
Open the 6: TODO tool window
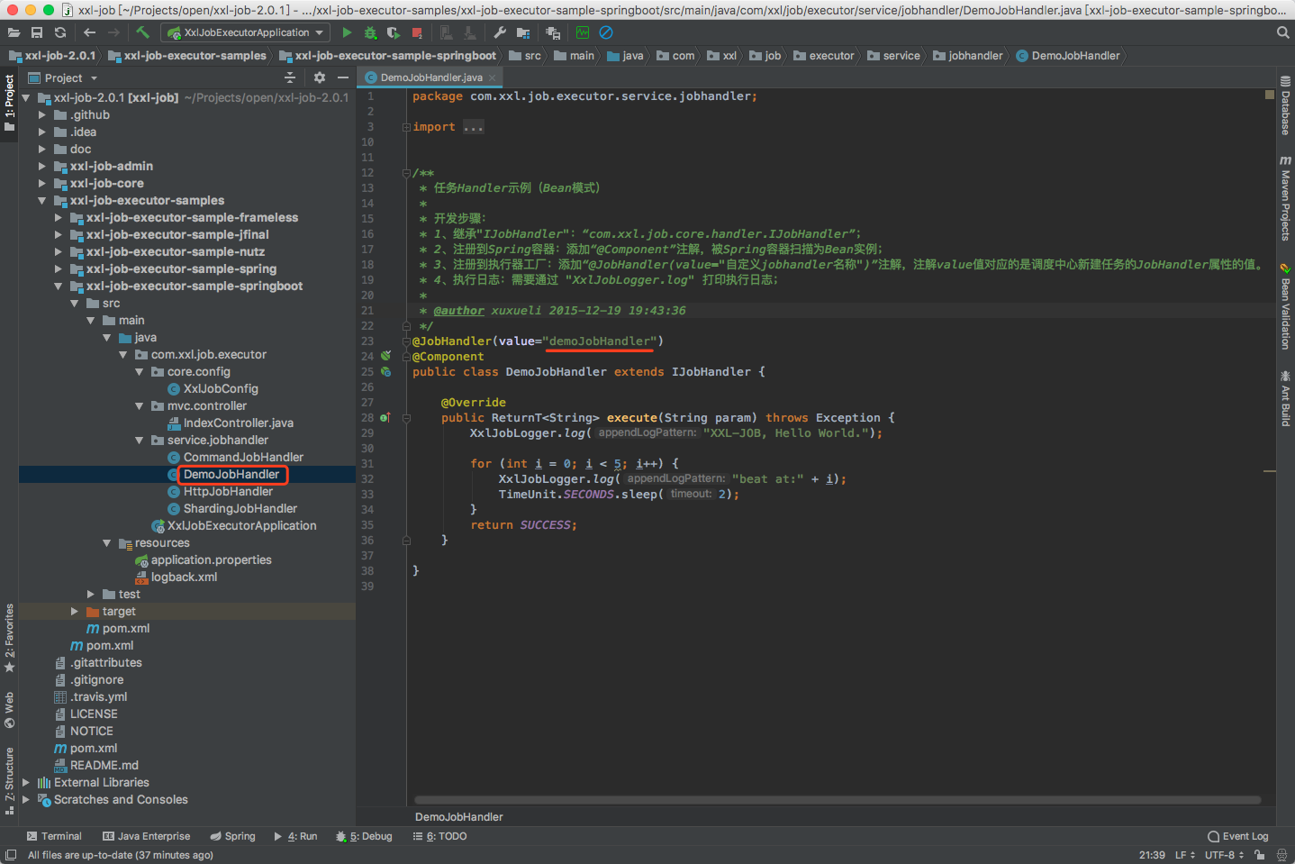point(439,836)
